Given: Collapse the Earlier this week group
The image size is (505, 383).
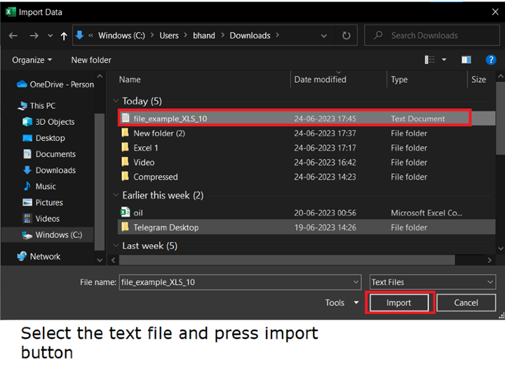Looking at the screenshot, I should click(x=116, y=195).
